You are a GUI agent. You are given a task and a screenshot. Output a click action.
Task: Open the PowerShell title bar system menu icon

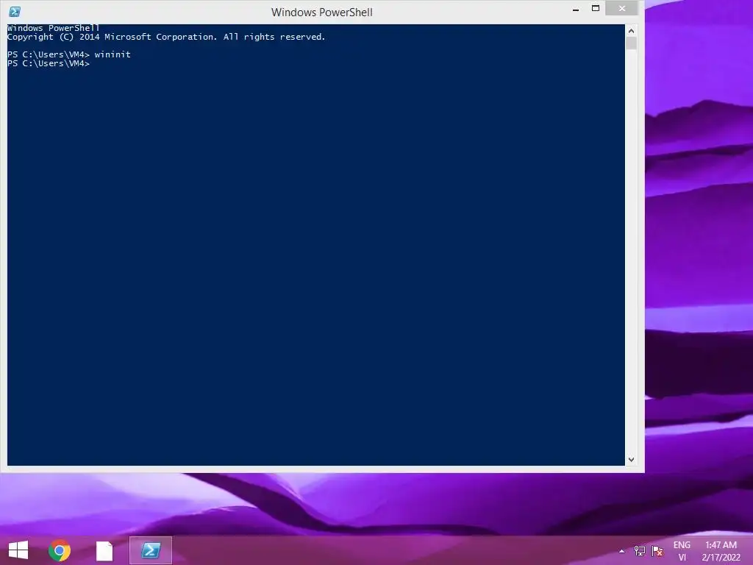15,12
